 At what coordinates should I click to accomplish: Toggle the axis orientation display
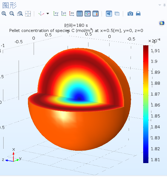click(88, 14)
